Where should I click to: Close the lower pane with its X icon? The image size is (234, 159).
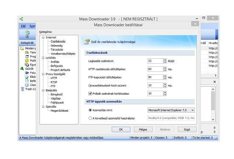click(214, 82)
